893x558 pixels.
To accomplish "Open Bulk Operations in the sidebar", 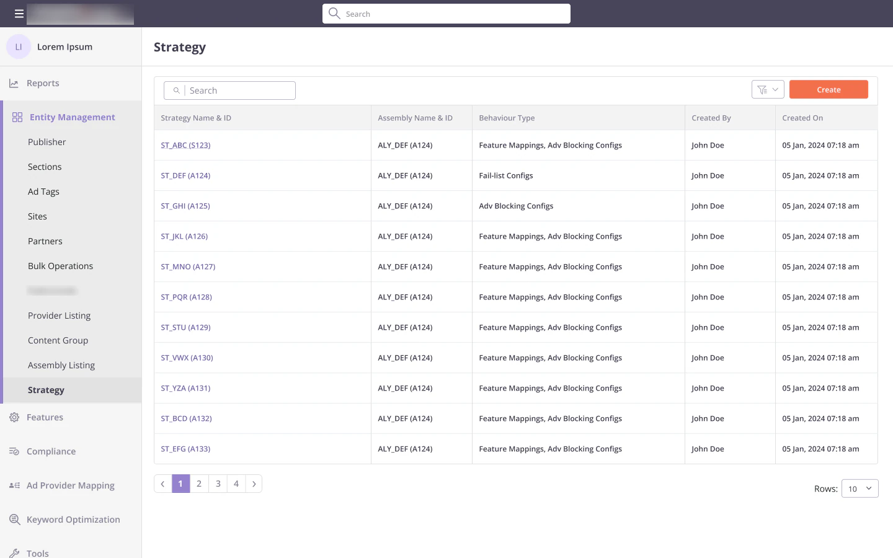I will click(60, 266).
